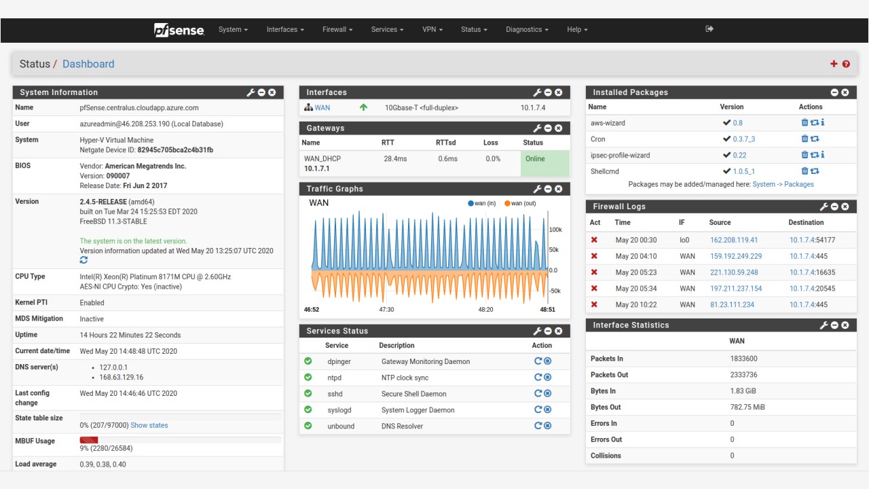This screenshot has width=869, height=489.
Task: Open System Information widget wrench settings
Action: (x=251, y=92)
